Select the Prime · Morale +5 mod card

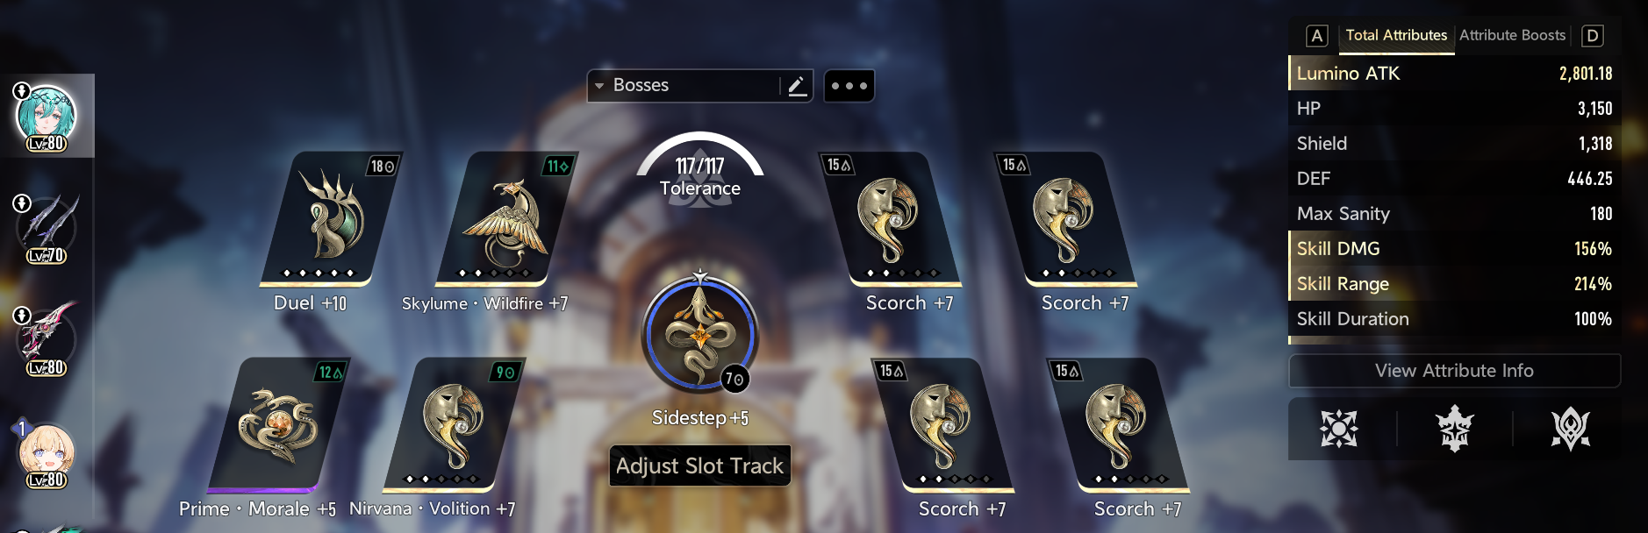278,424
